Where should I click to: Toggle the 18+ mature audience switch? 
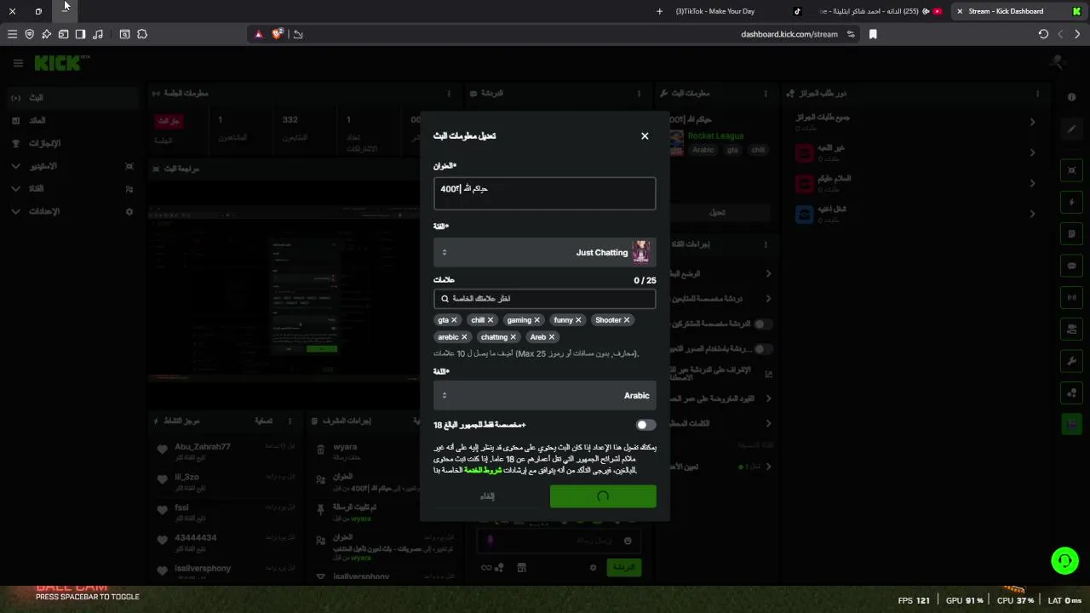point(645,425)
